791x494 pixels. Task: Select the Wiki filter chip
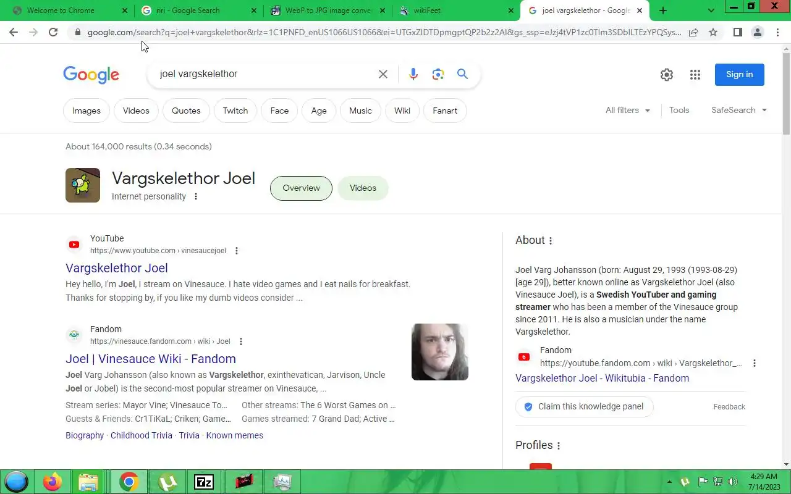[x=402, y=111]
